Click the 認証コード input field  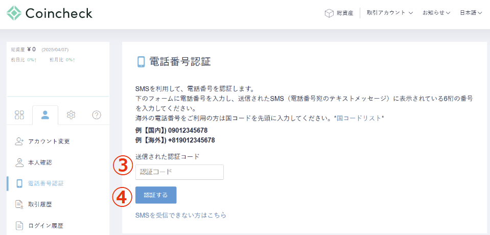pos(179,172)
